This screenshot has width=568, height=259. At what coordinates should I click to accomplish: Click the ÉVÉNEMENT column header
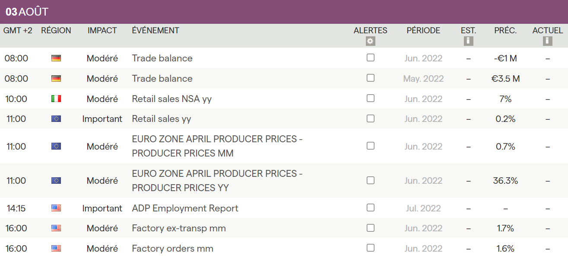coord(155,31)
